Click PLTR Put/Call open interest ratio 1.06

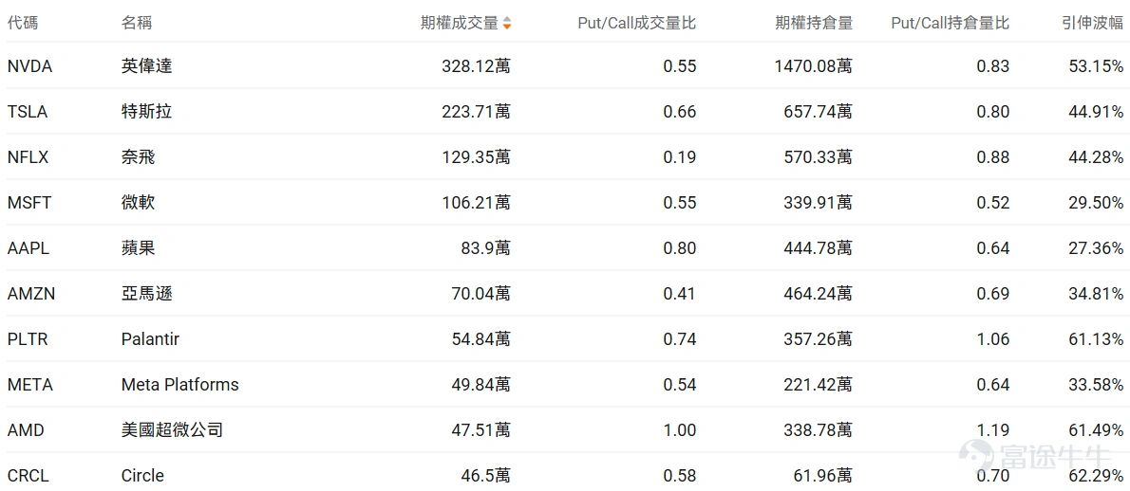[x=993, y=338]
